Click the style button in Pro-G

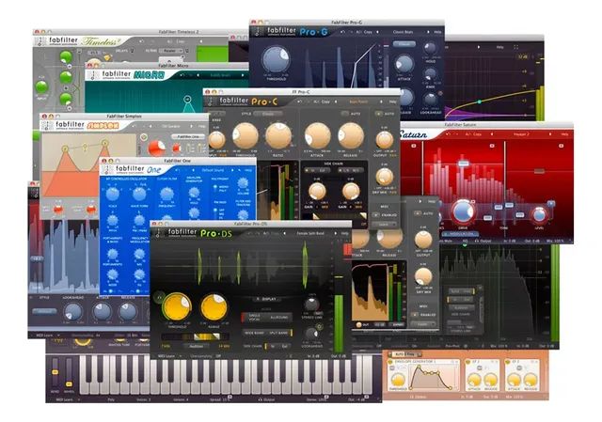tap(404, 44)
